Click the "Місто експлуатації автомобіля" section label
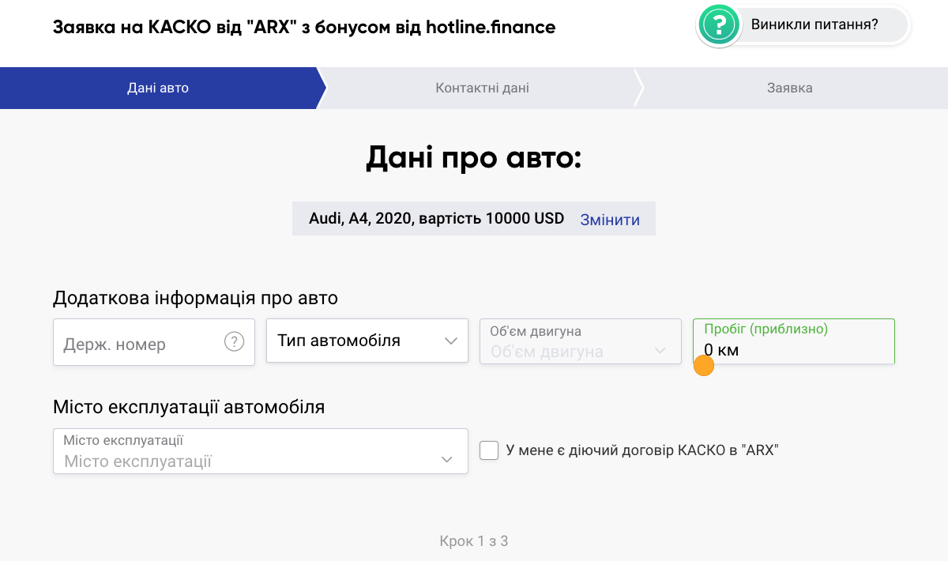 pos(189,407)
